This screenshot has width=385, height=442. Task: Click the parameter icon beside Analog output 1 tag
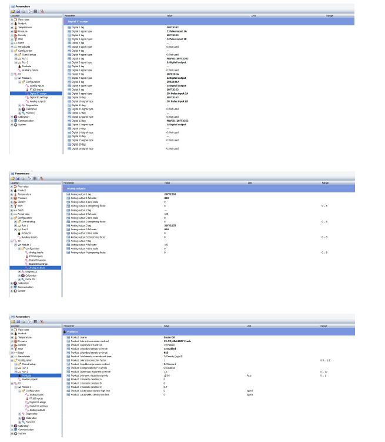68,194
